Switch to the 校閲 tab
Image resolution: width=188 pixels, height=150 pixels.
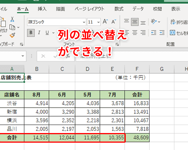[157, 9]
